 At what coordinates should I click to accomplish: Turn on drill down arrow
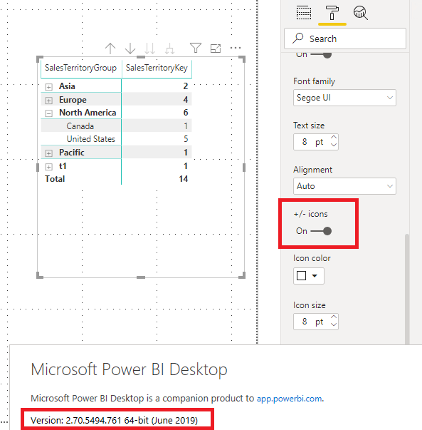(130, 48)
